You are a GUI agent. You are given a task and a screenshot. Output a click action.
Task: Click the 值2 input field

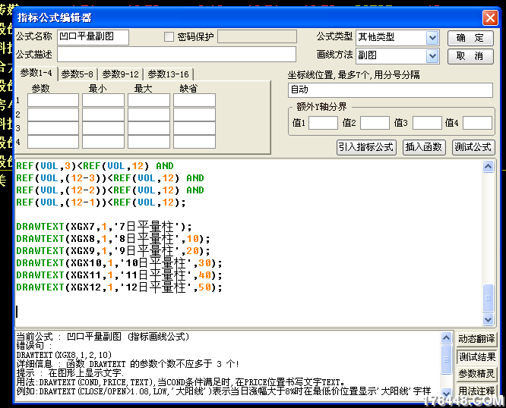click(x=375, y=123)
